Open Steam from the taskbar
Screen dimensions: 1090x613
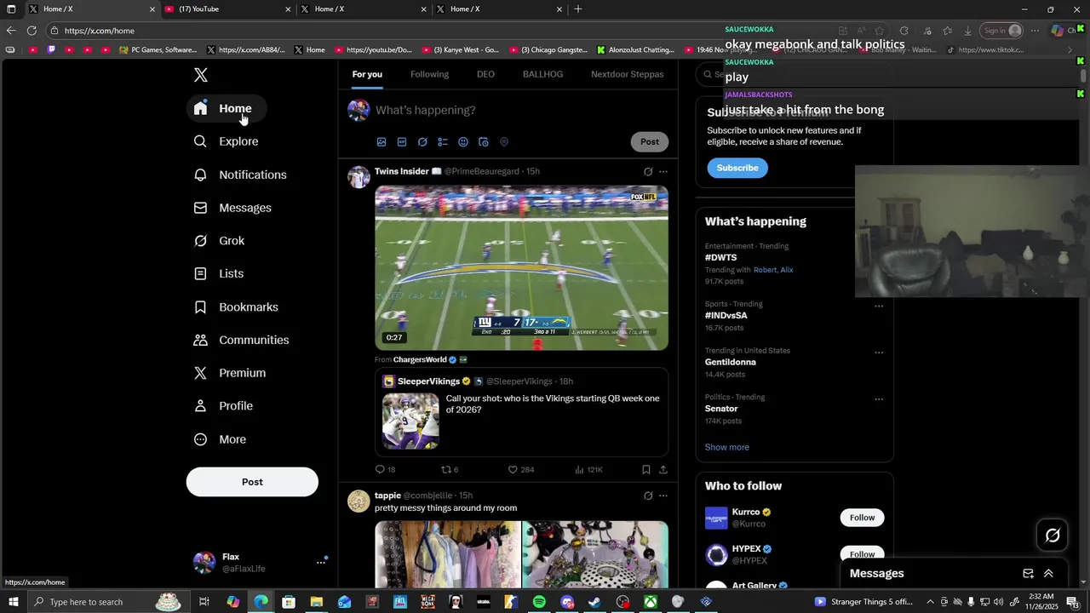[594, 602]
